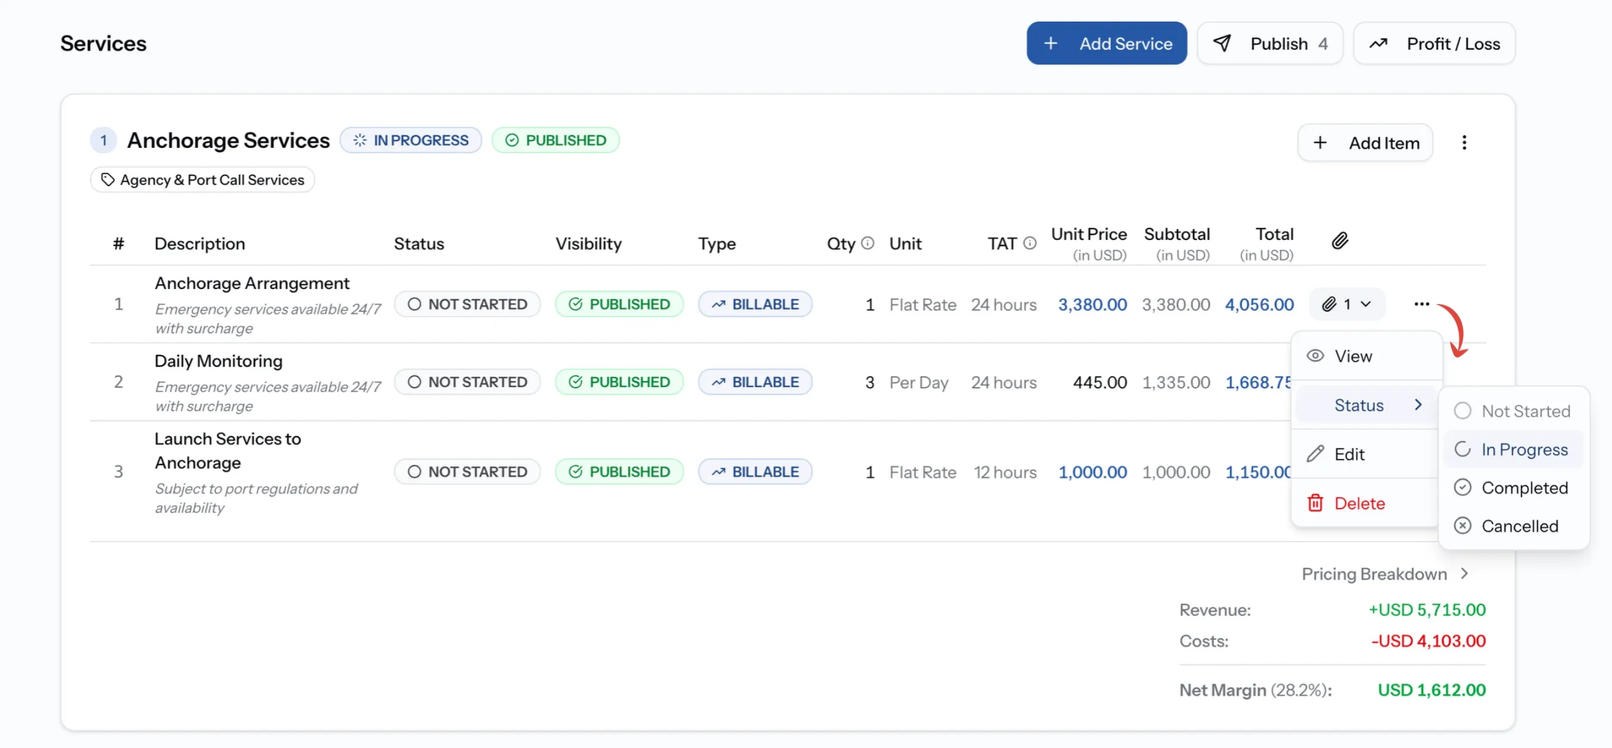Expand the Pricing Breakdown section
The width and height of the screenshot is (1612, 748).
pyautogui.click(x=1384, y=574)
